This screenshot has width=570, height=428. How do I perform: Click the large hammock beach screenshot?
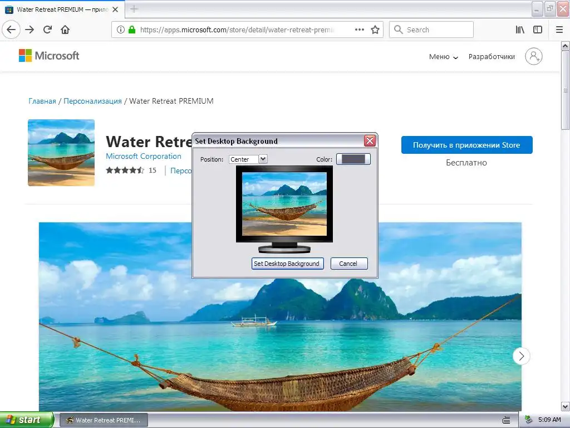click(x=280, y=317)
